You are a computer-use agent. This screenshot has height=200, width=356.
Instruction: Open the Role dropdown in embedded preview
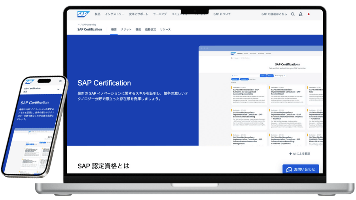(270, 76)
